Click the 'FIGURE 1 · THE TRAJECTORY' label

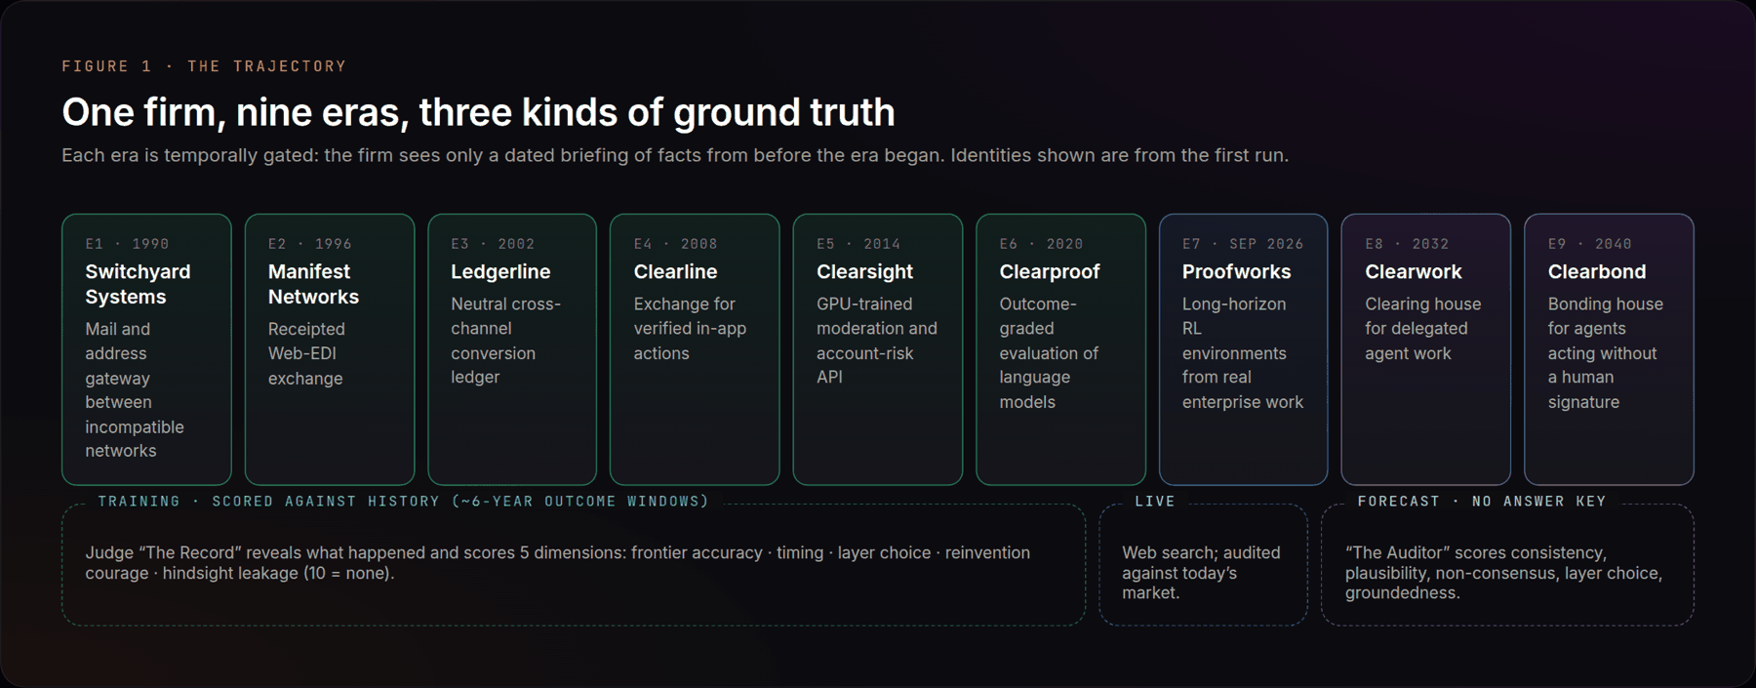204,66
